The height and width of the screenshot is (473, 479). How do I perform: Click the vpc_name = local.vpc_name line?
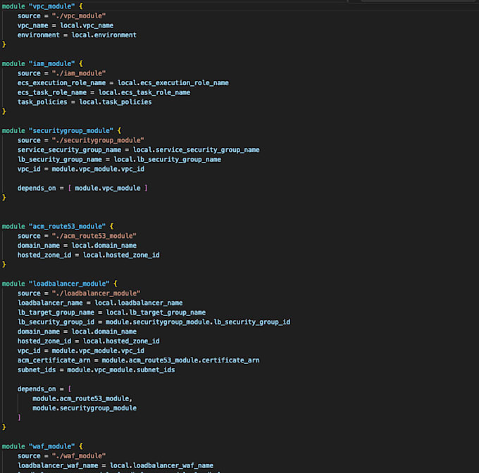pos(66,25)
